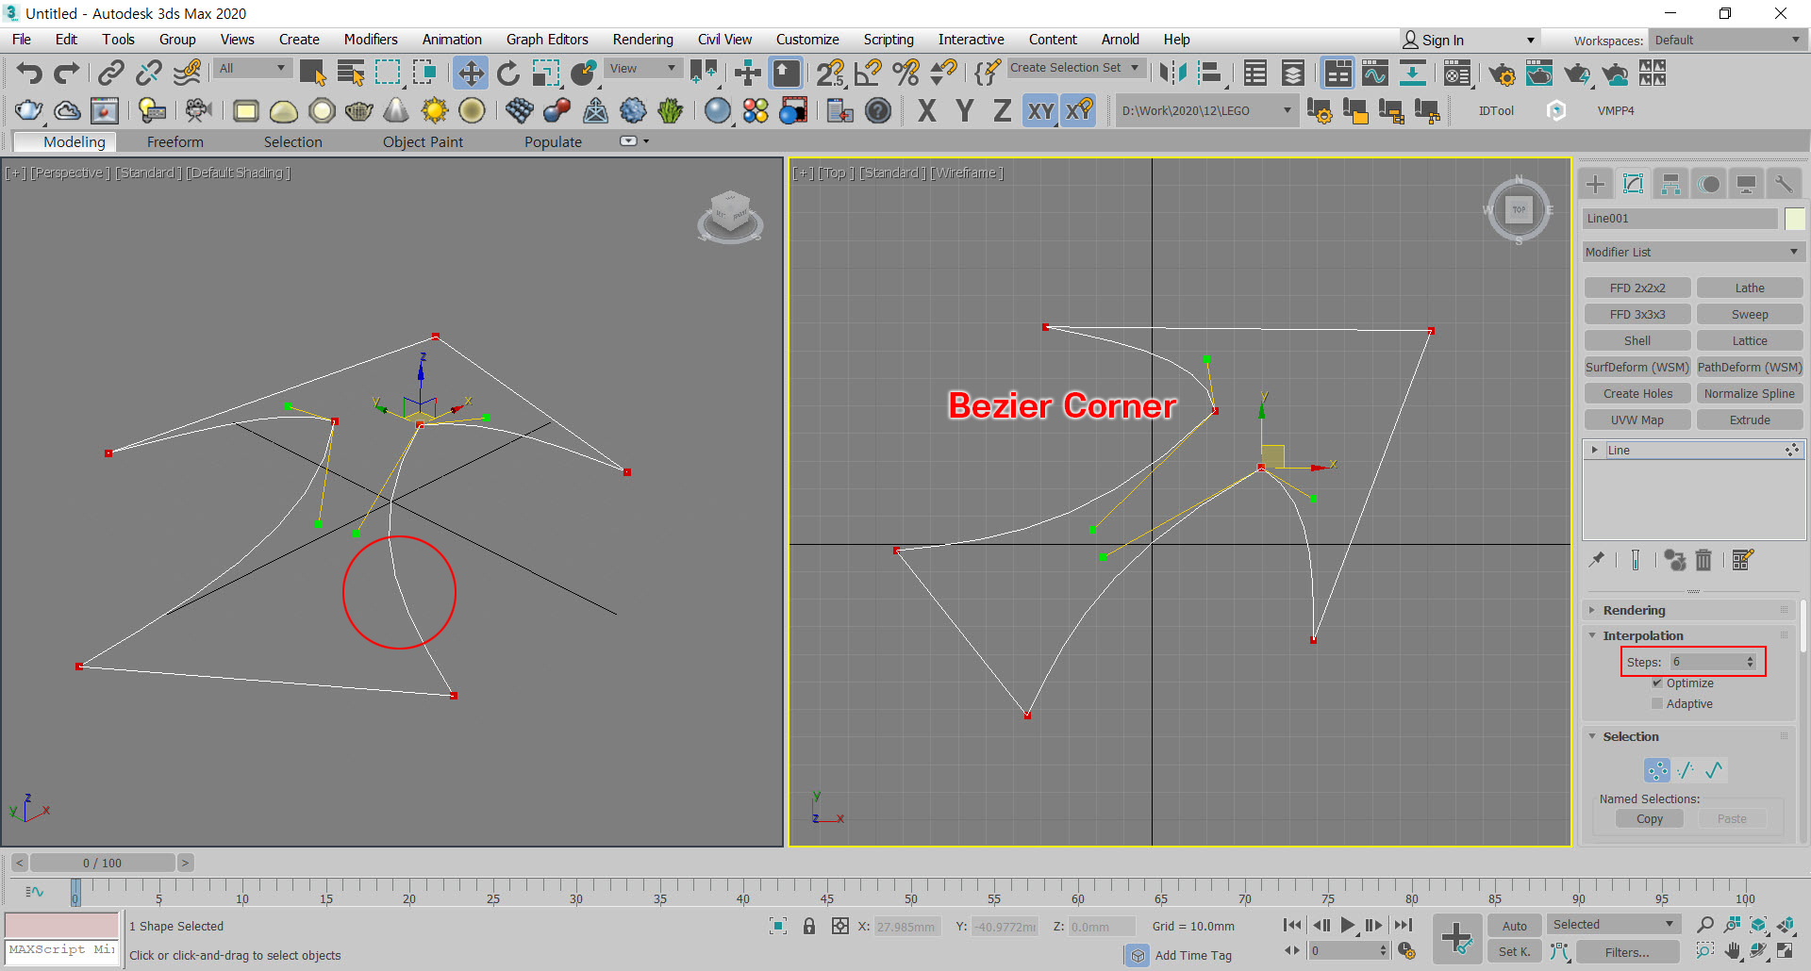The width and height of the screenshot is (1811, 971).
Task: Open the Rendering menu
Action: [x=642, y=39]
